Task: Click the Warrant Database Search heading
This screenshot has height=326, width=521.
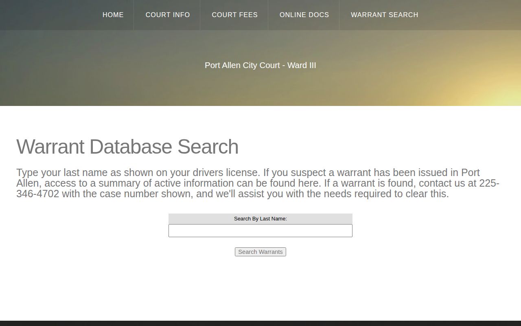Action: click(x=127, y=146)
